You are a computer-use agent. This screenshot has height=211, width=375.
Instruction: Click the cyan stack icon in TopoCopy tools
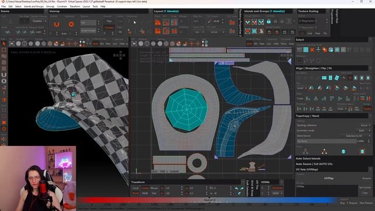pyautogui.click(x=343, y=151)
